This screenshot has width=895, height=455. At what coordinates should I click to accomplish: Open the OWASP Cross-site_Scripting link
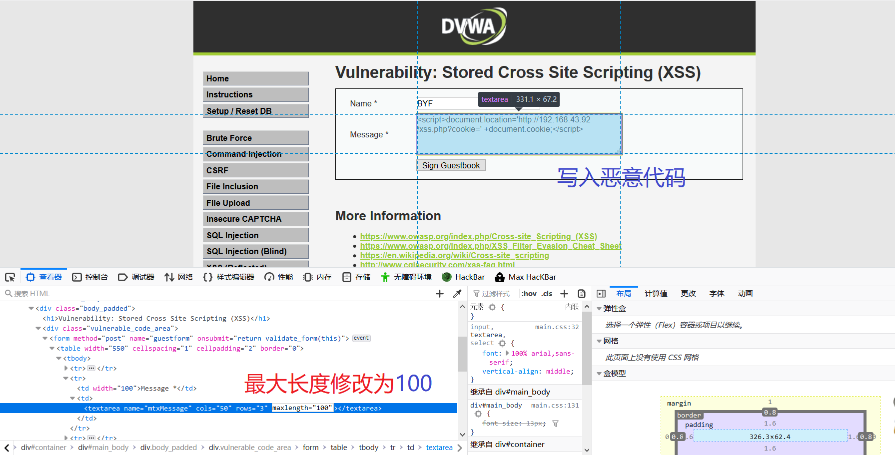[479, 237]
